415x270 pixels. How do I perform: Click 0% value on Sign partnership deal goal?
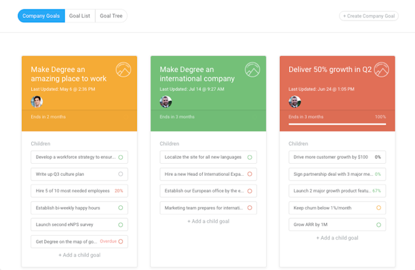tap(378, 174)
